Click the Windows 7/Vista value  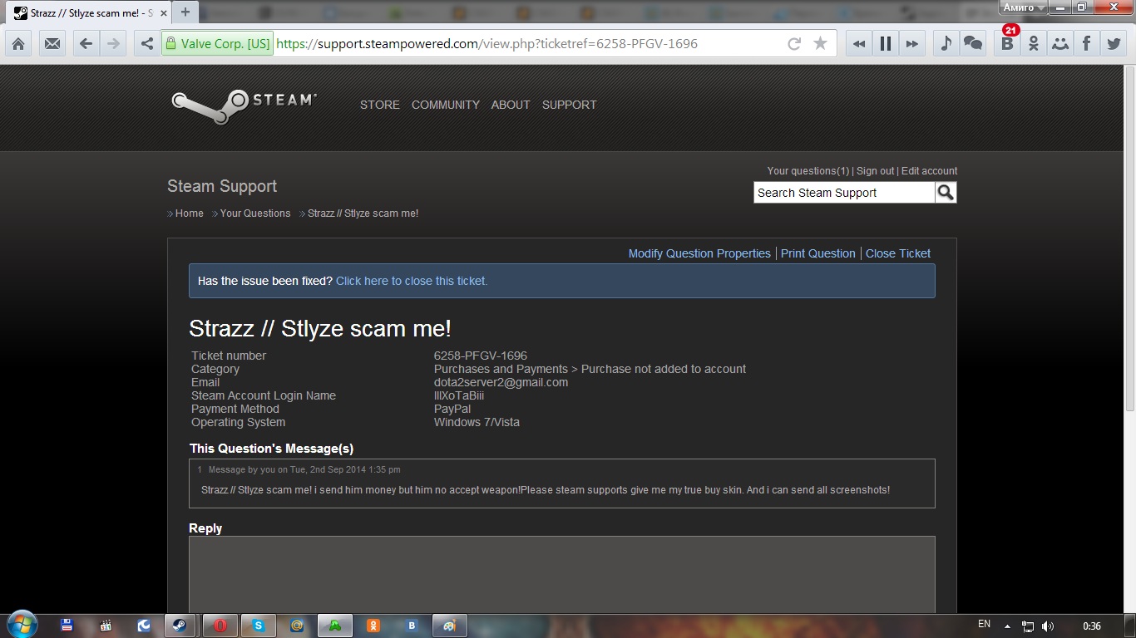[x=477, y=422]
